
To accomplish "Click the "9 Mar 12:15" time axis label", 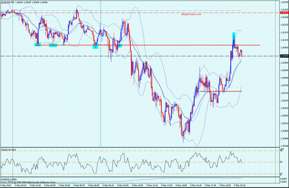I will pyautogui.click(x=152, y=185).
